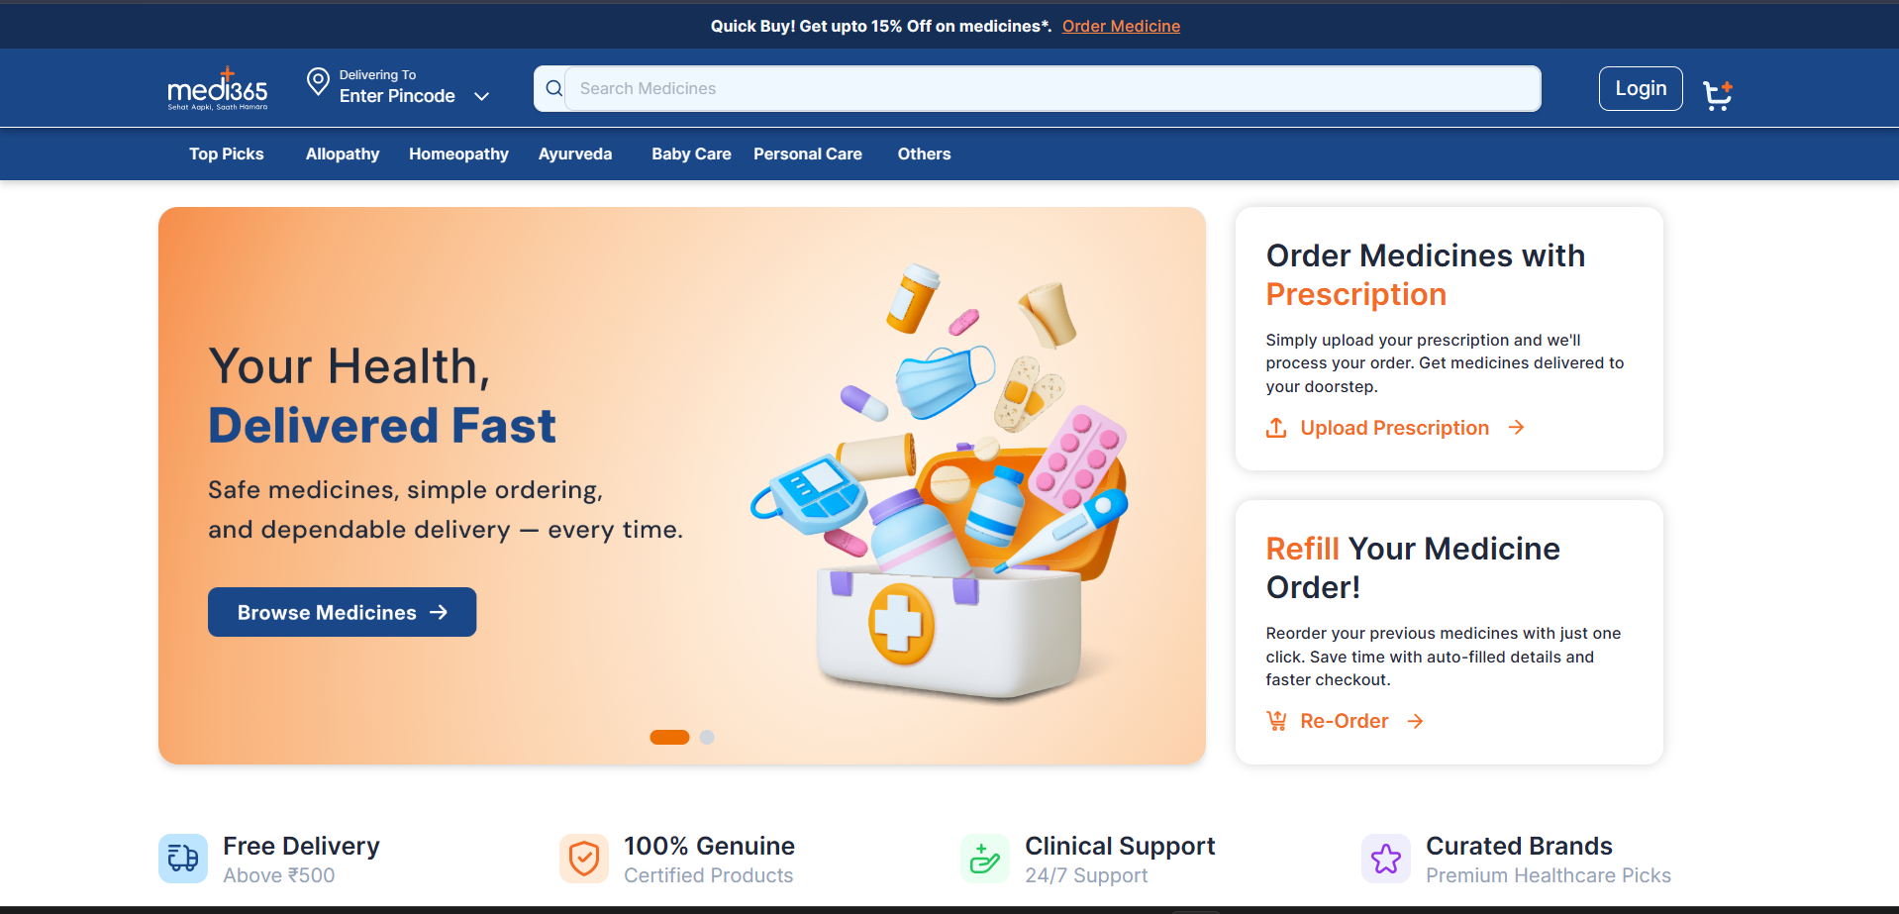Open the Others category menu

(924, 153)
